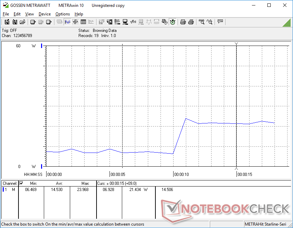Click the display-with-clock time settings icon
This screenshot has width=293, height=228.
pyautogui.click(x=164, y=22)
